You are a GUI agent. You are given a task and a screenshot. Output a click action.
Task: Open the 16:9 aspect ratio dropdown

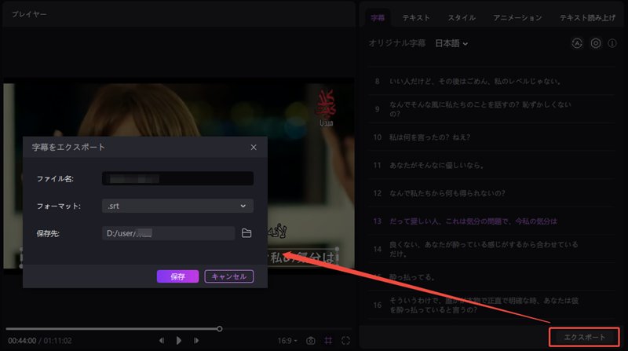[x=287, y=341]
